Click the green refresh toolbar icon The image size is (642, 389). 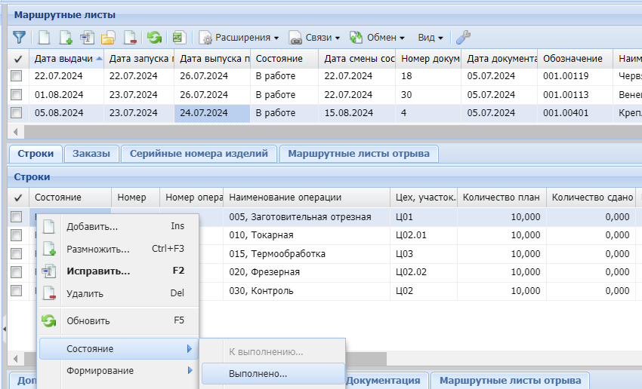point(154,37)
